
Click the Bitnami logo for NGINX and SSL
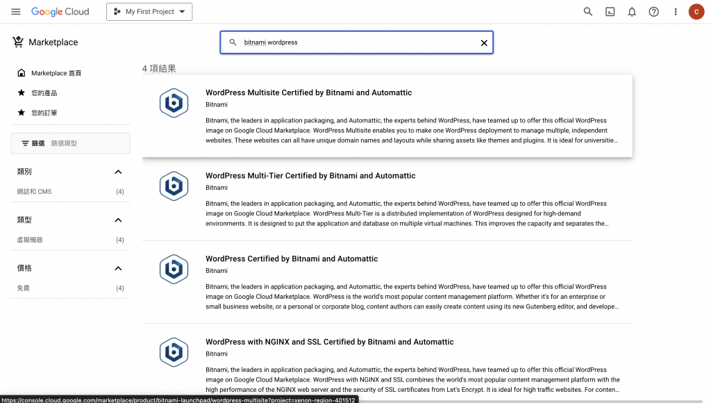pyautogui.click(x=174, y=352)
